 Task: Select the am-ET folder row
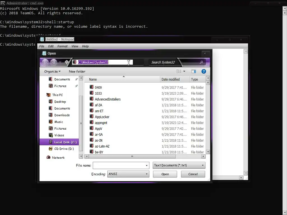(x=146, y=111)
